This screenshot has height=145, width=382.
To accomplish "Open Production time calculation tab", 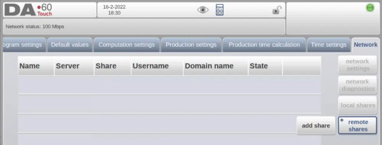I will pyautogui.click(x=264, y=45).
